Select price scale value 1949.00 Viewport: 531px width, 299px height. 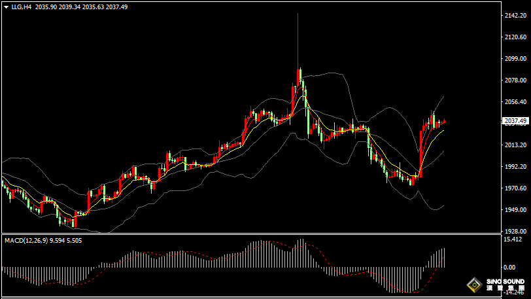tap(515, 210)
